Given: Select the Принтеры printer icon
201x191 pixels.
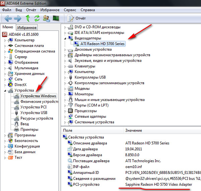Looking at the screenshot, I should (16, 129).
